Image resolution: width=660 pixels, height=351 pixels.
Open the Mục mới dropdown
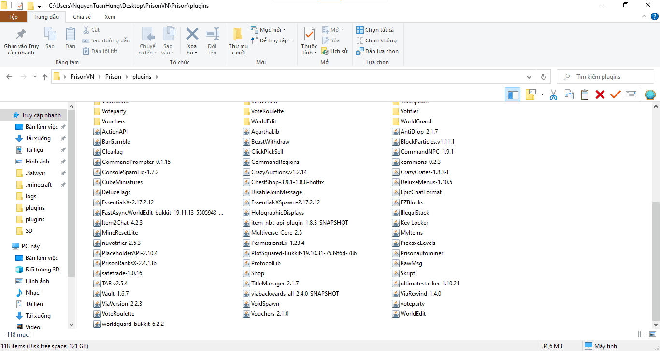(269, 30)
